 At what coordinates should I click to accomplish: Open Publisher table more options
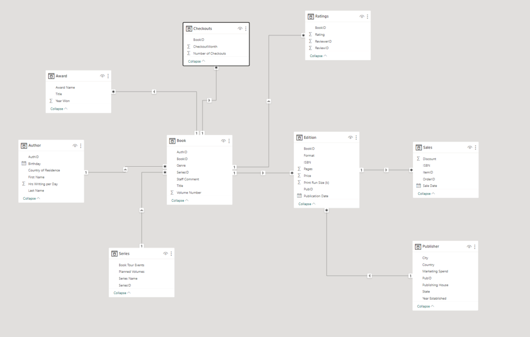475,247
